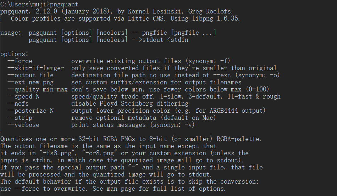Click the --skip-if-larger option
Image resolution: width=337 pixels, height=196 pixels.
pyautogui.click(x=36, y=68)
